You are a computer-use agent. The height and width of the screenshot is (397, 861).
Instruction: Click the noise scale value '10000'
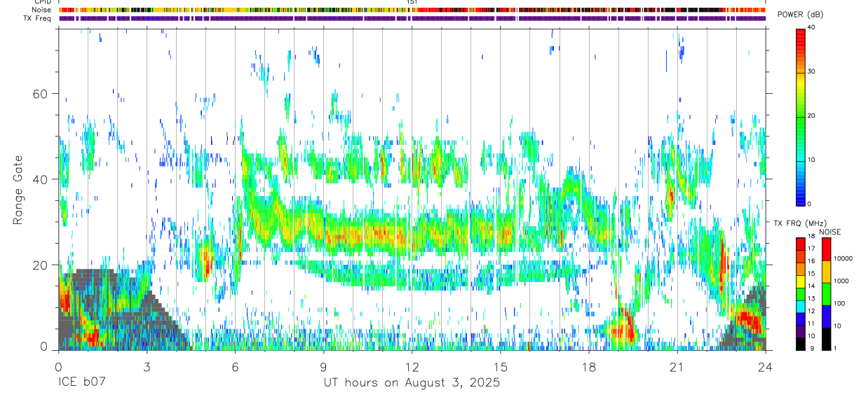coord(842,258)
